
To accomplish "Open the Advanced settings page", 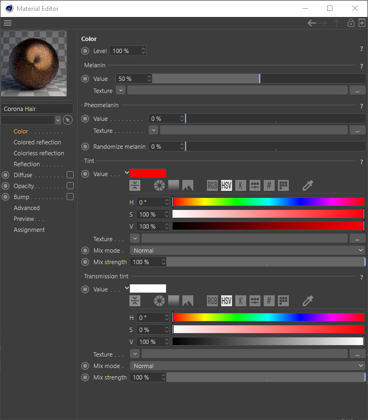I will pyautogui.click(x=27, y=208).
